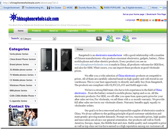168x129 pixels.
Task: Switch language with the German flag
Action: 138,20
